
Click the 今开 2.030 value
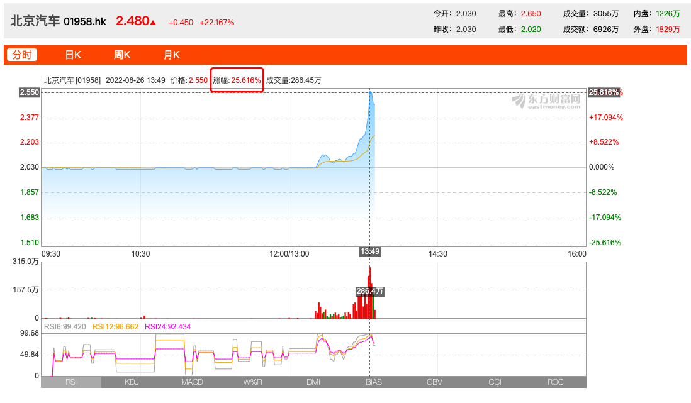(466, 14)
